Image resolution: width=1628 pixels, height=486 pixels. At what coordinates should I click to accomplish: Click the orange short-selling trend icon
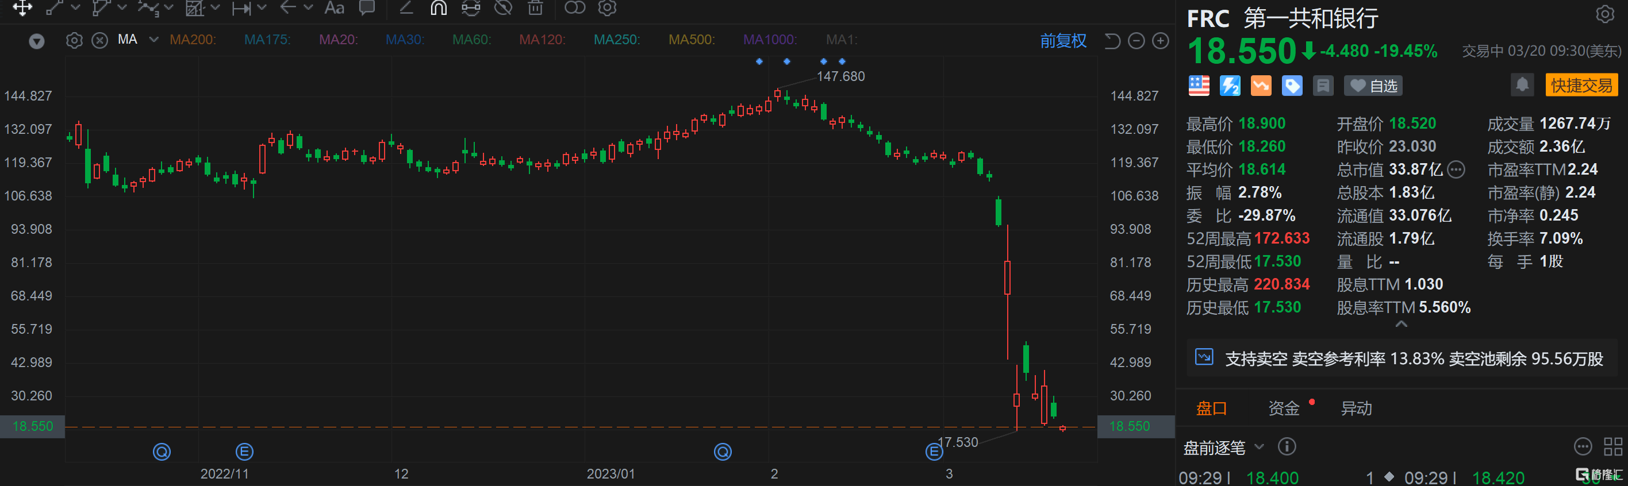(x=1261, y=85)
